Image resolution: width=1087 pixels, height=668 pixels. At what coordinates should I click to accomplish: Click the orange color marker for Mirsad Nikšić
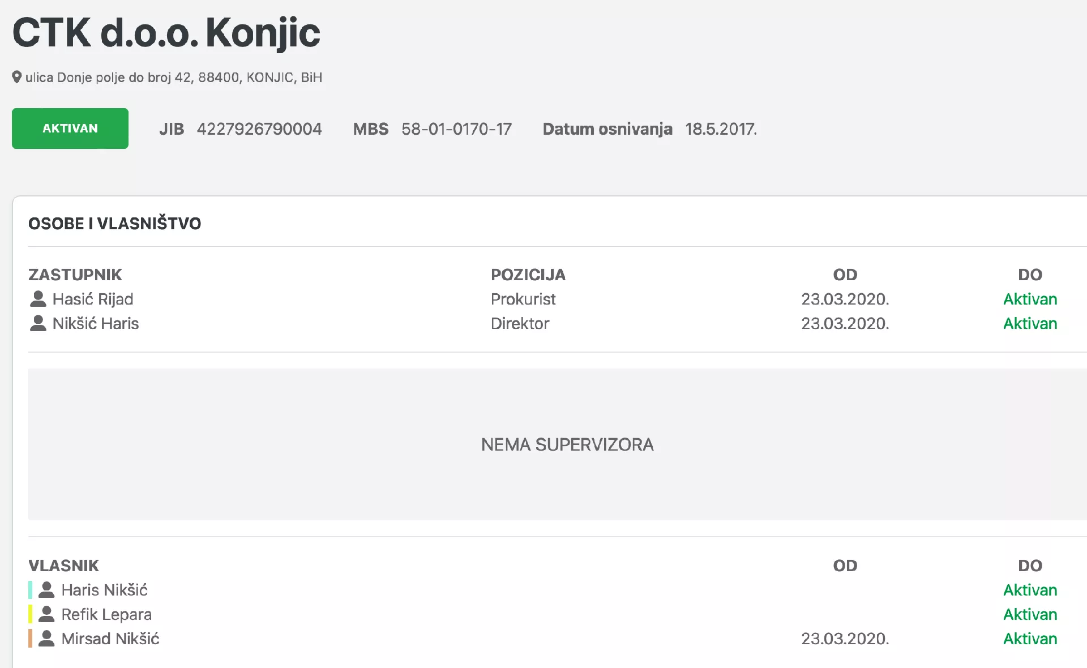point(31,639)
